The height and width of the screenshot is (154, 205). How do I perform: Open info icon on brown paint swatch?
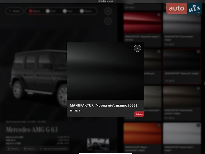pyautogui.click(x=198, y=89)
